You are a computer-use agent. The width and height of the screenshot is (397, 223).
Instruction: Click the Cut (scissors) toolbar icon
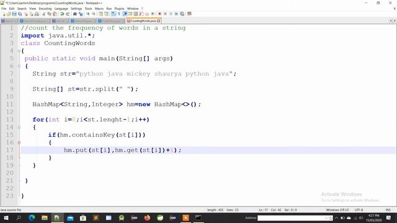coord(43,14)
